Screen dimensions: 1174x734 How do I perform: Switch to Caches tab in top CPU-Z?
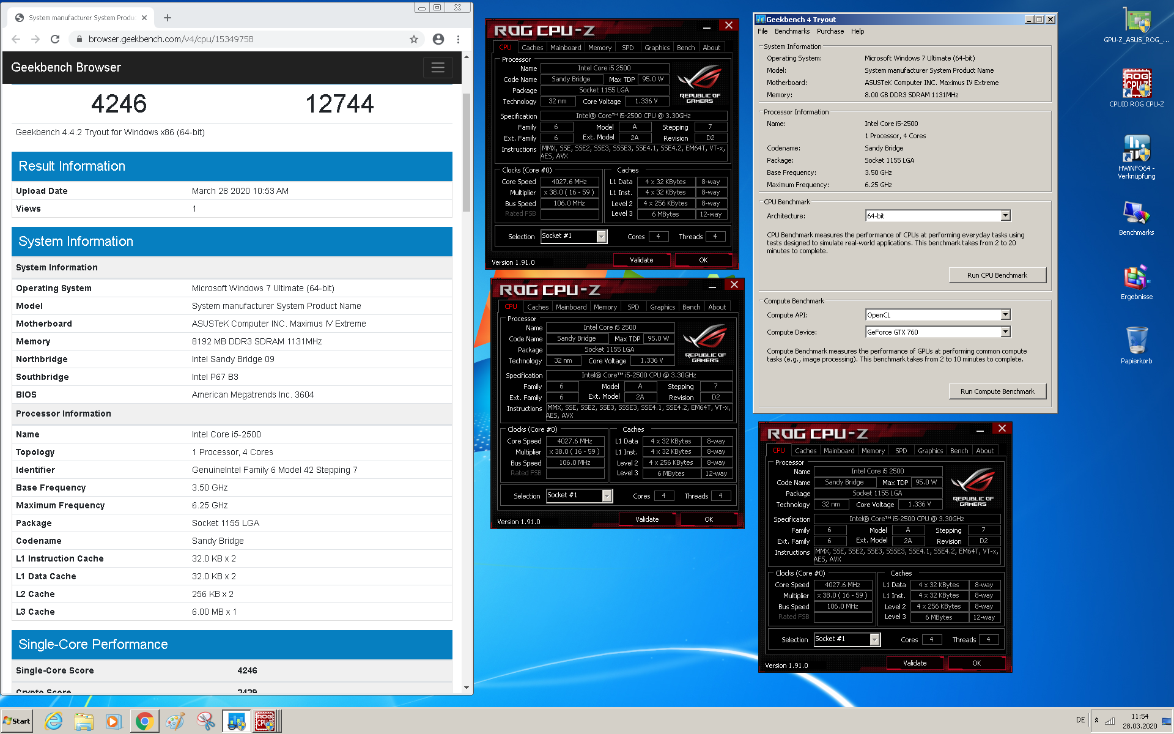532,48
